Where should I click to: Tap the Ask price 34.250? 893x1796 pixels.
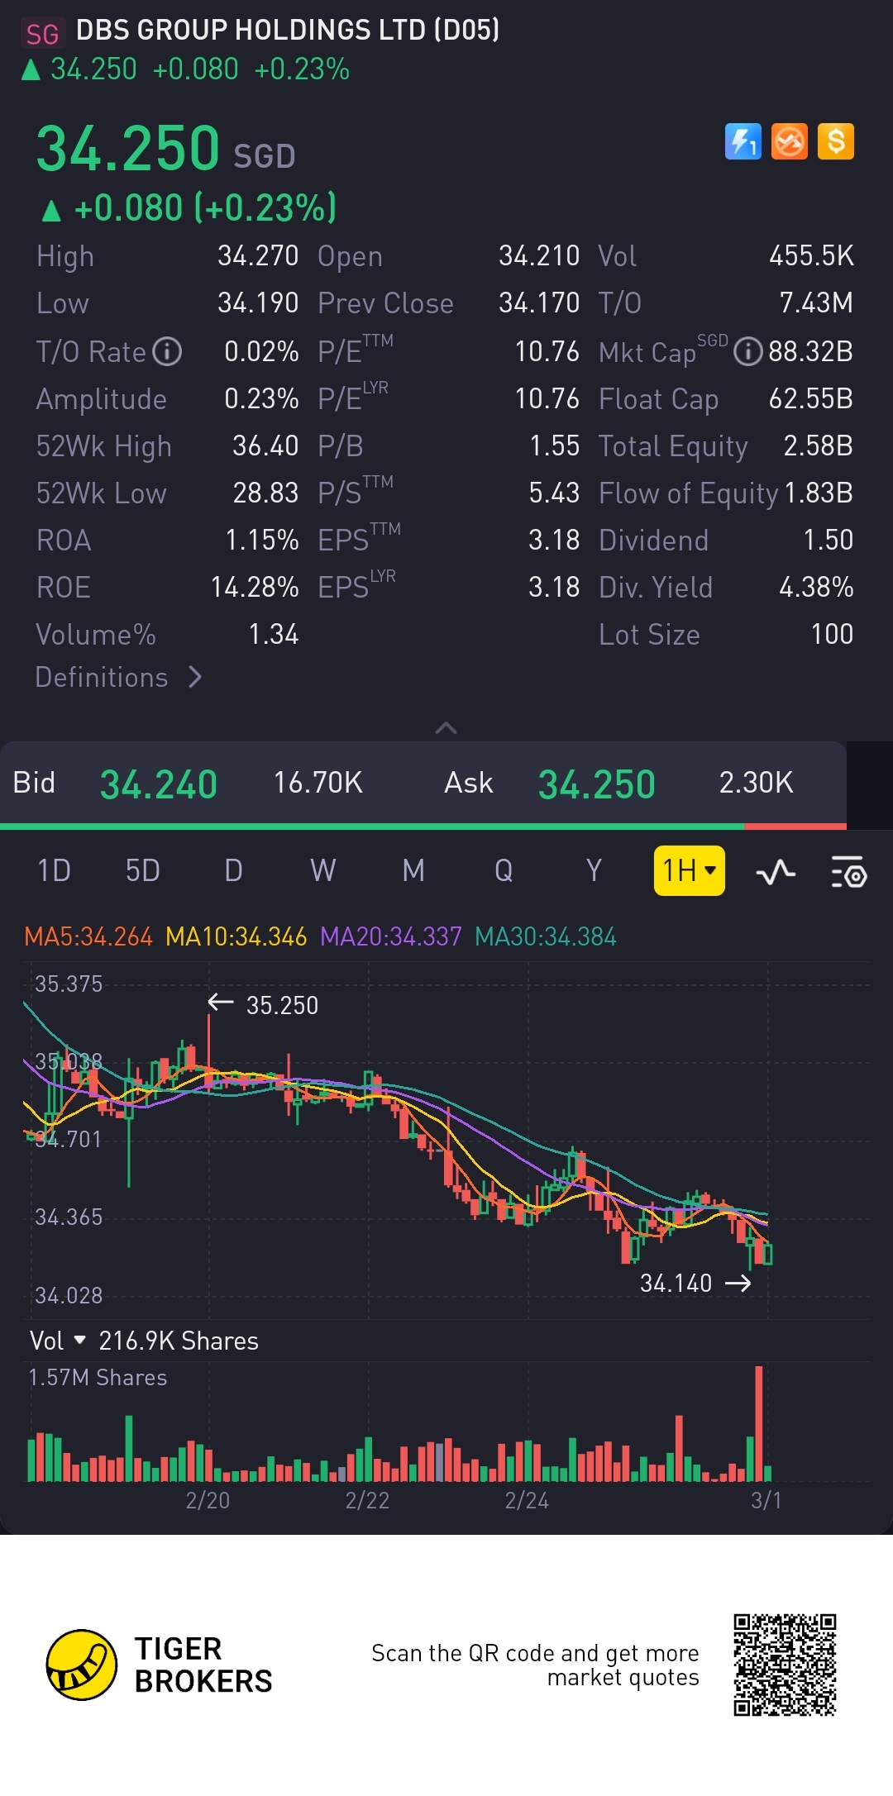coord(596,784)
